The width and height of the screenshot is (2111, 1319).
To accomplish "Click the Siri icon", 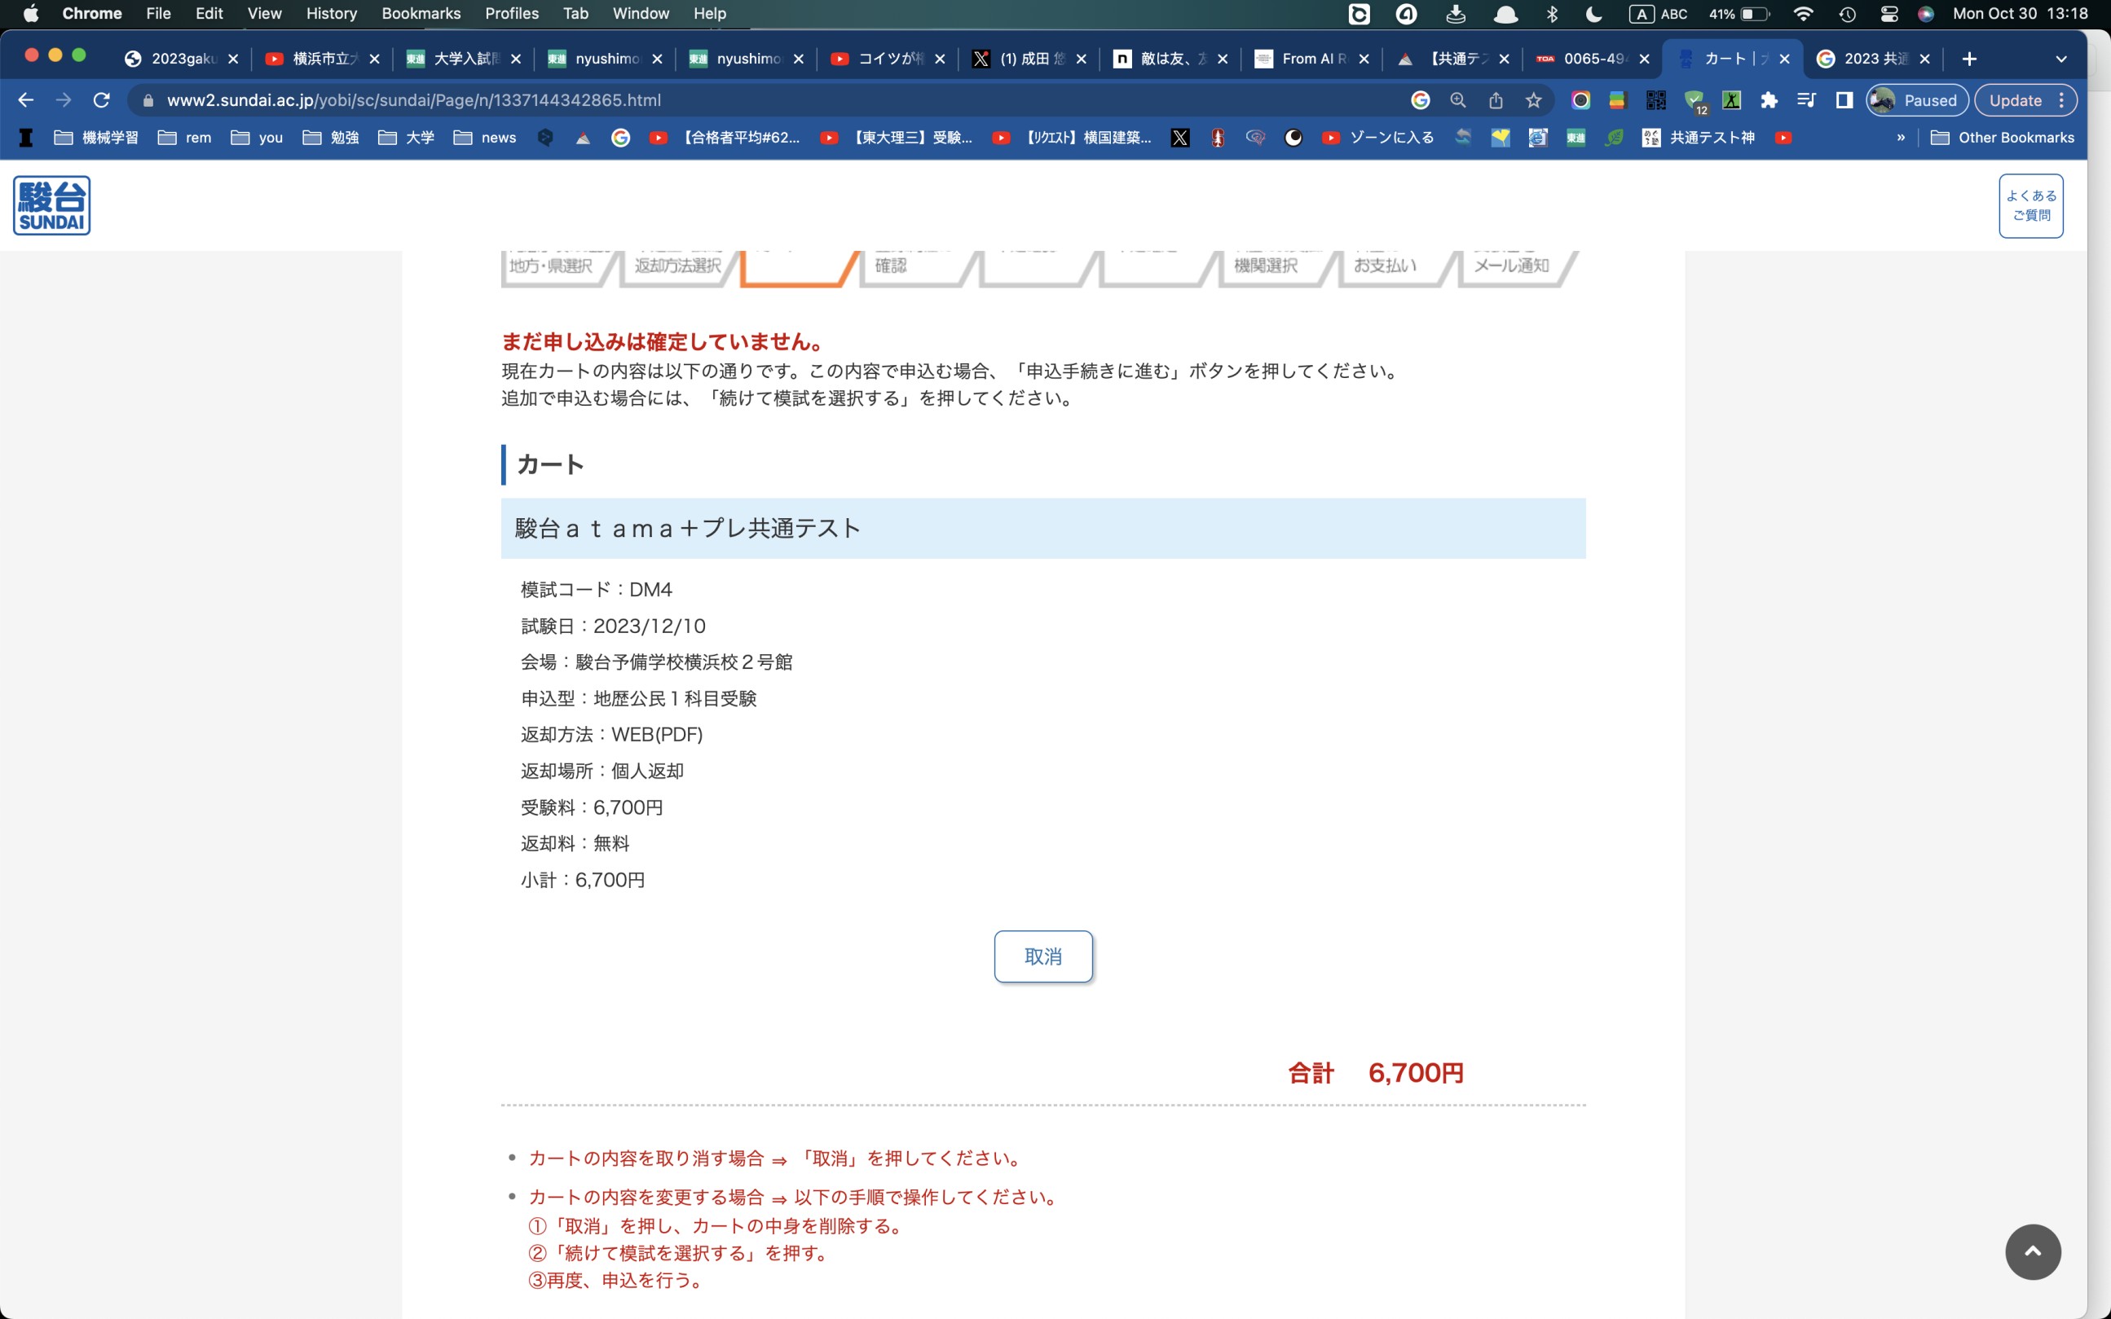I will pyautogui.click(x=1926, y=13).
